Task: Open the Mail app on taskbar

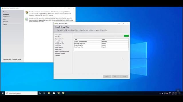Action: (x=54, y=93)
